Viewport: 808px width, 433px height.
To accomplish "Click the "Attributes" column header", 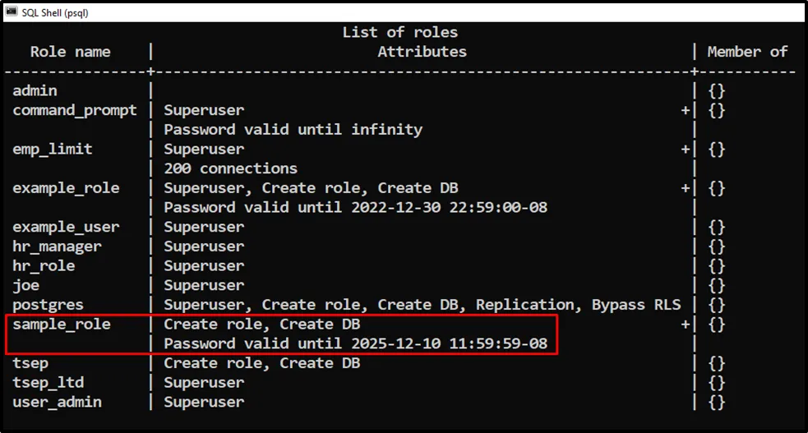I will [x=422, y=52].
